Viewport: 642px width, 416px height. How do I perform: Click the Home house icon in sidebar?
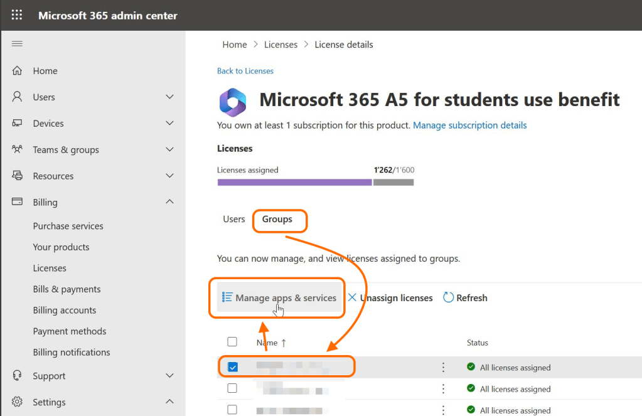pos(18,71)
